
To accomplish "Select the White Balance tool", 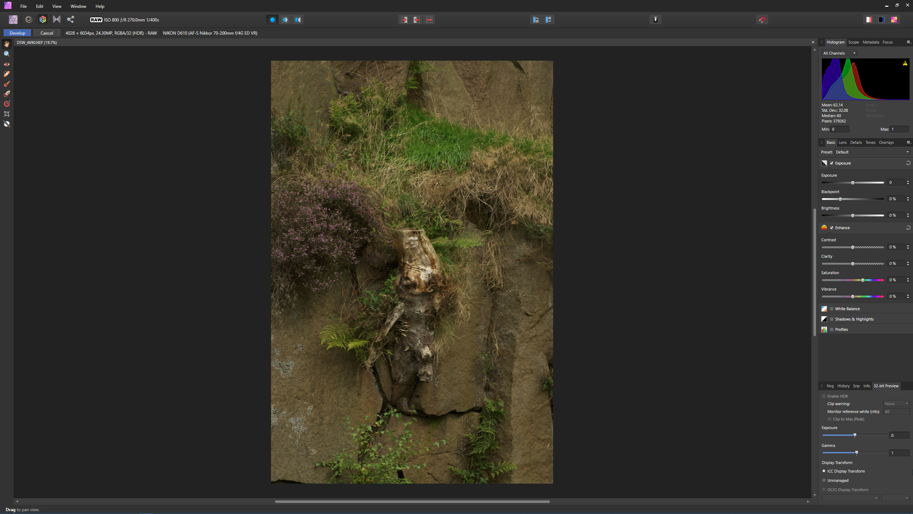I will [7, 124].
